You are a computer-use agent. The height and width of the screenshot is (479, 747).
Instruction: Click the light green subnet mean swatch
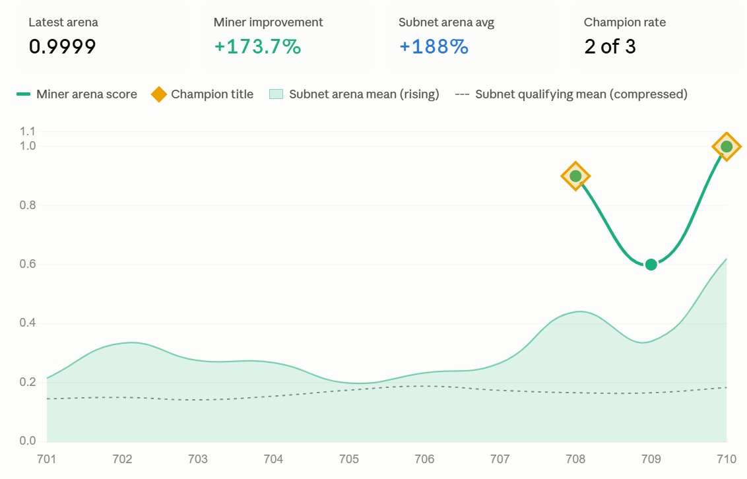tap(276, 94)
